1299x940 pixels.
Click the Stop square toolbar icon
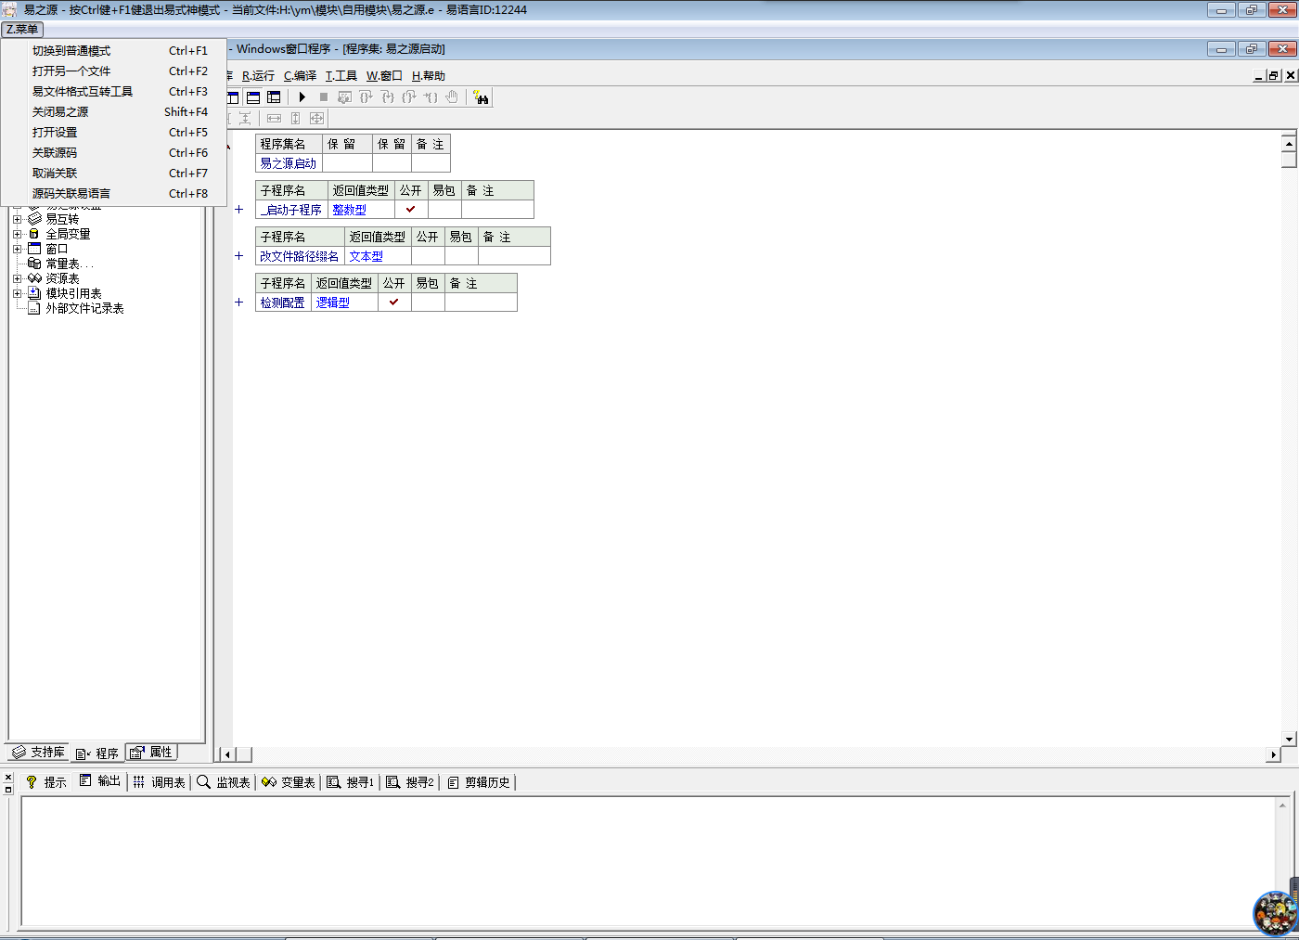323,97
